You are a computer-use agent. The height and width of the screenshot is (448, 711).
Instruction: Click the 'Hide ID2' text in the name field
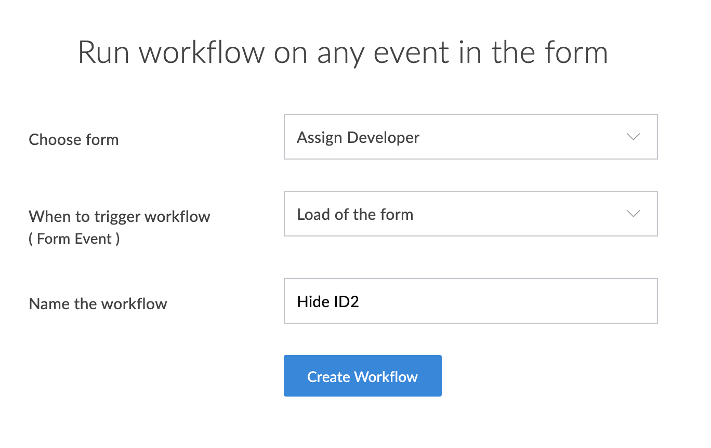click(x=328, y=301)
